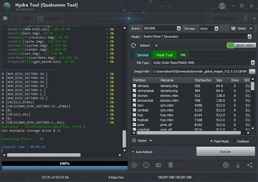The image size is (258, 182).
Task: Click the user account icon
Action: [x=246, y=18]
